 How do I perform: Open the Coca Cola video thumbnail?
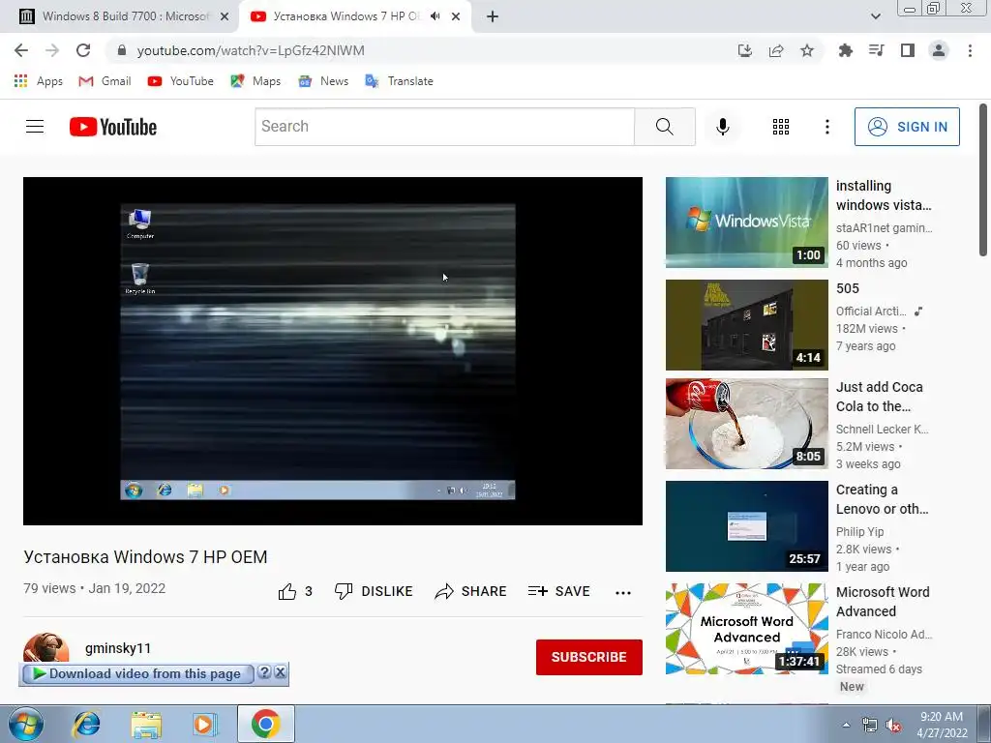746,424
